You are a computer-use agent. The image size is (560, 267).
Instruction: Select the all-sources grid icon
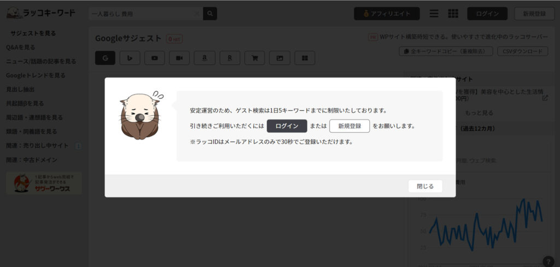click(x=305, y=58)
